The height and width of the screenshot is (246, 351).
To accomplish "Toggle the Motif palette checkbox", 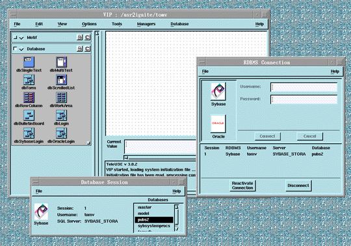I will (x=15, y=38).
